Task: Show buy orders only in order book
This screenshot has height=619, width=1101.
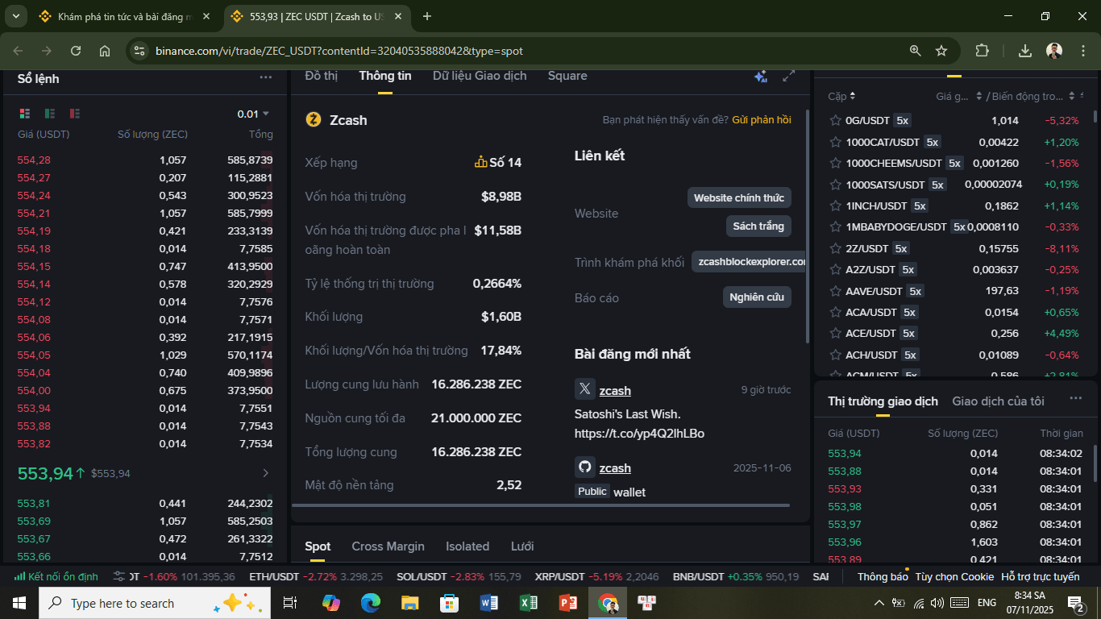Action: coord(50,114)
